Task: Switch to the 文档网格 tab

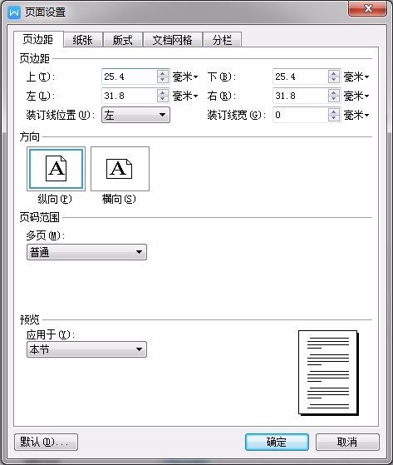Action: [x=172, y=40]
